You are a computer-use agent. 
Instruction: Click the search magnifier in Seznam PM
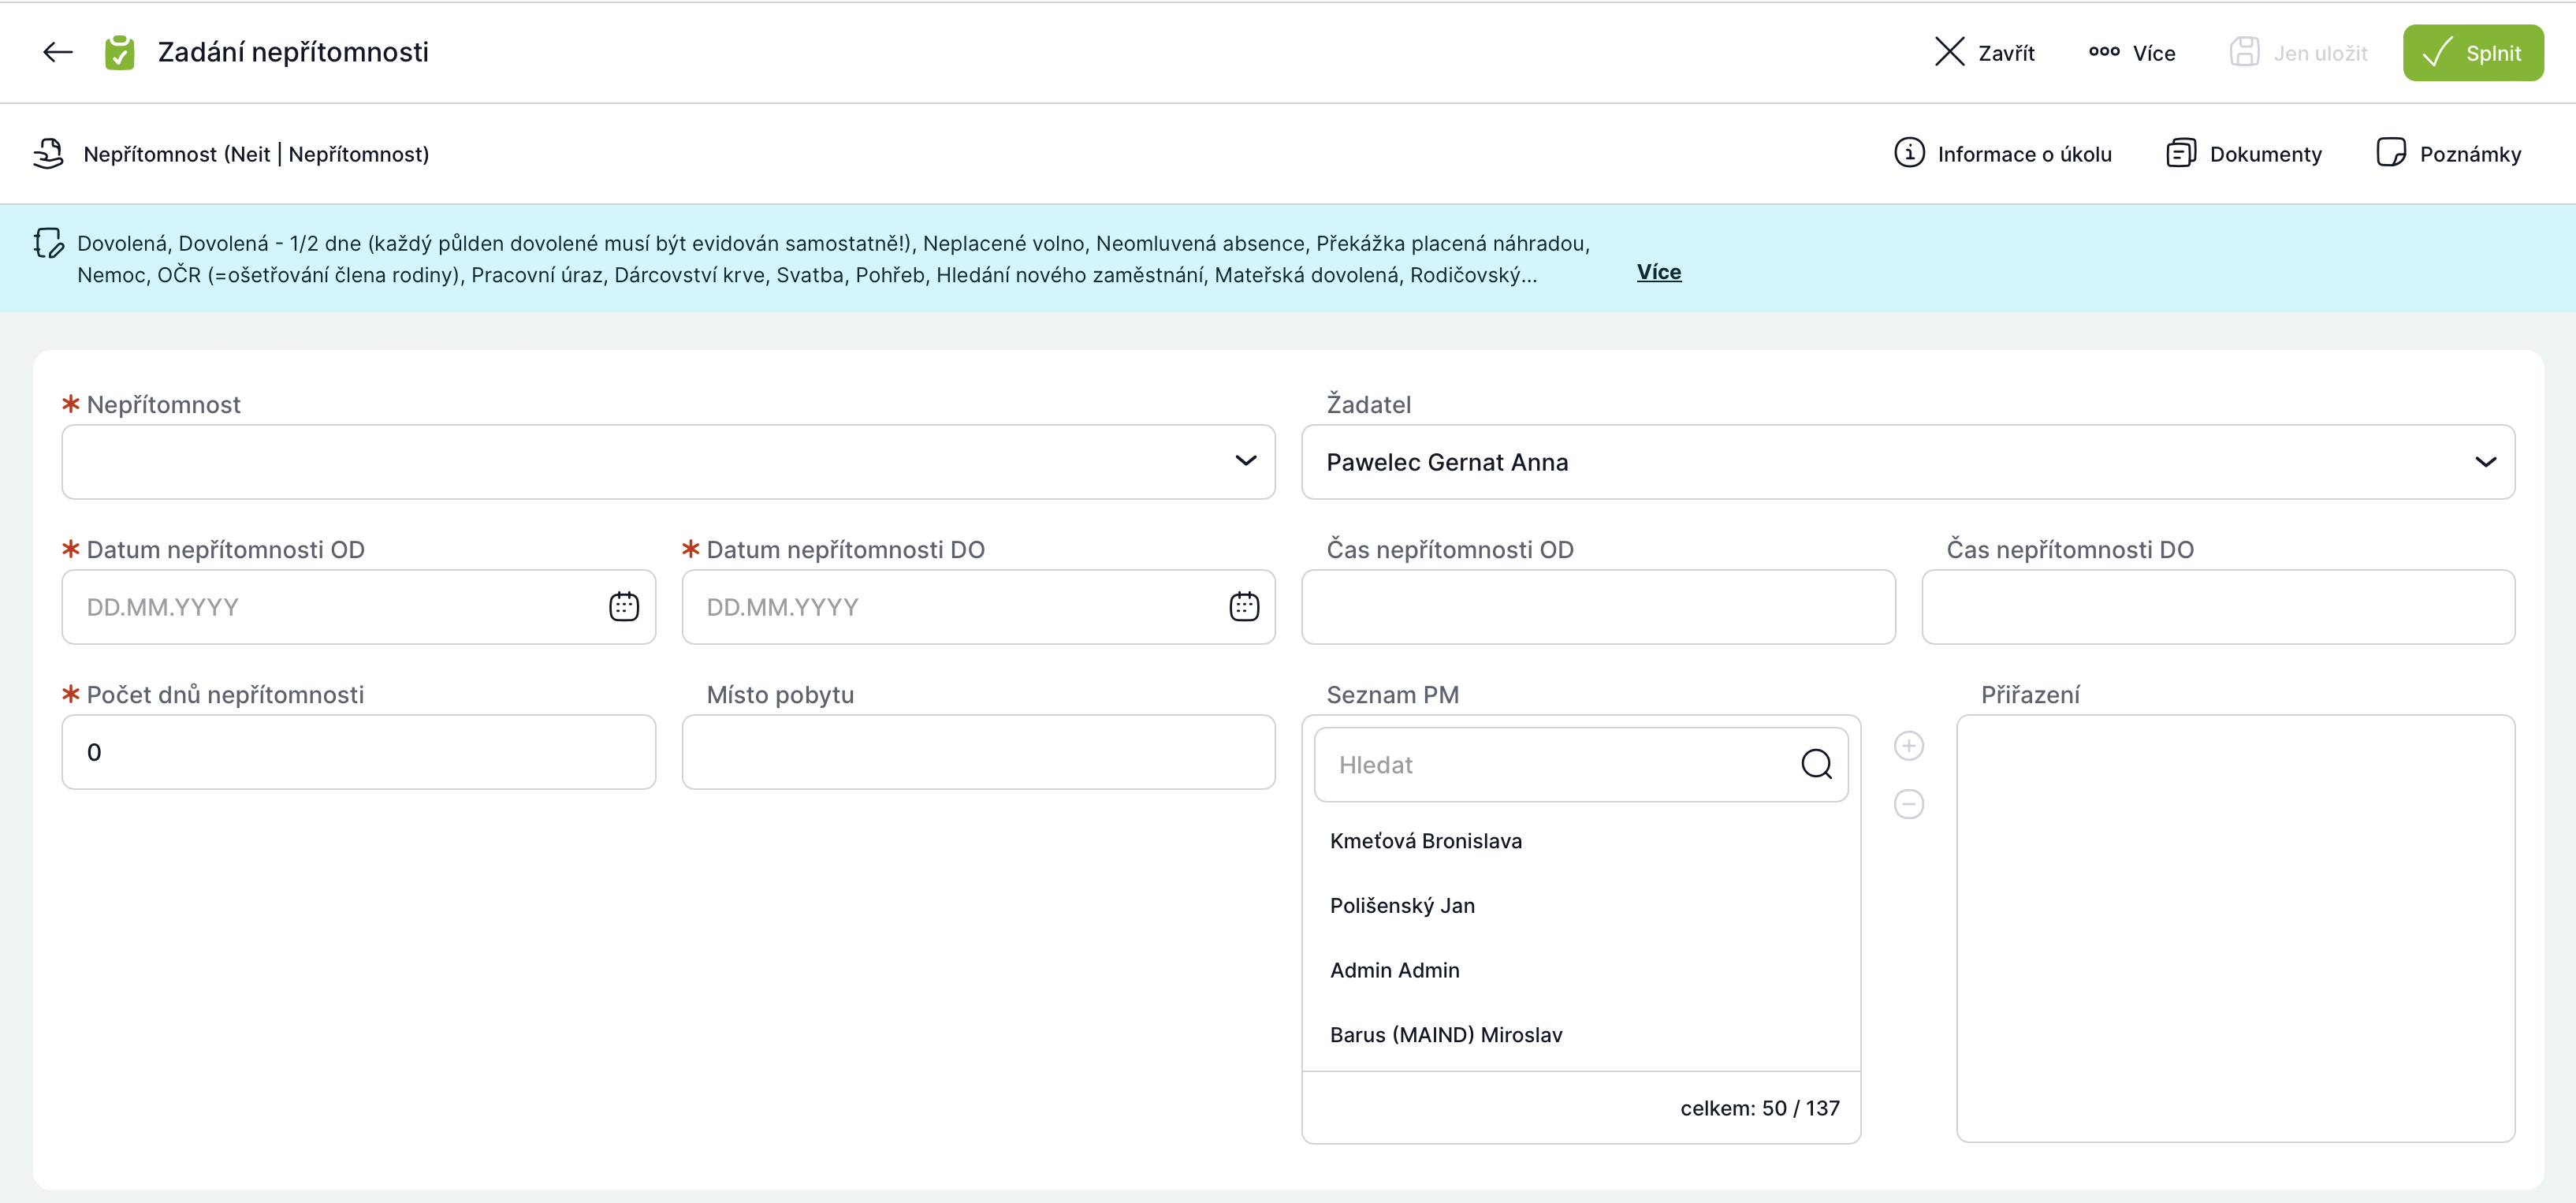coord(1816,764)
